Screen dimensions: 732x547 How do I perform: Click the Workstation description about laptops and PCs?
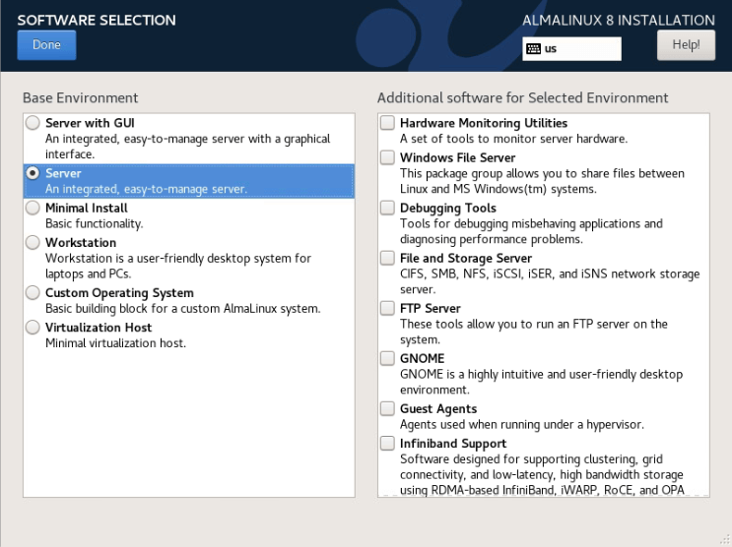[178, 266]
